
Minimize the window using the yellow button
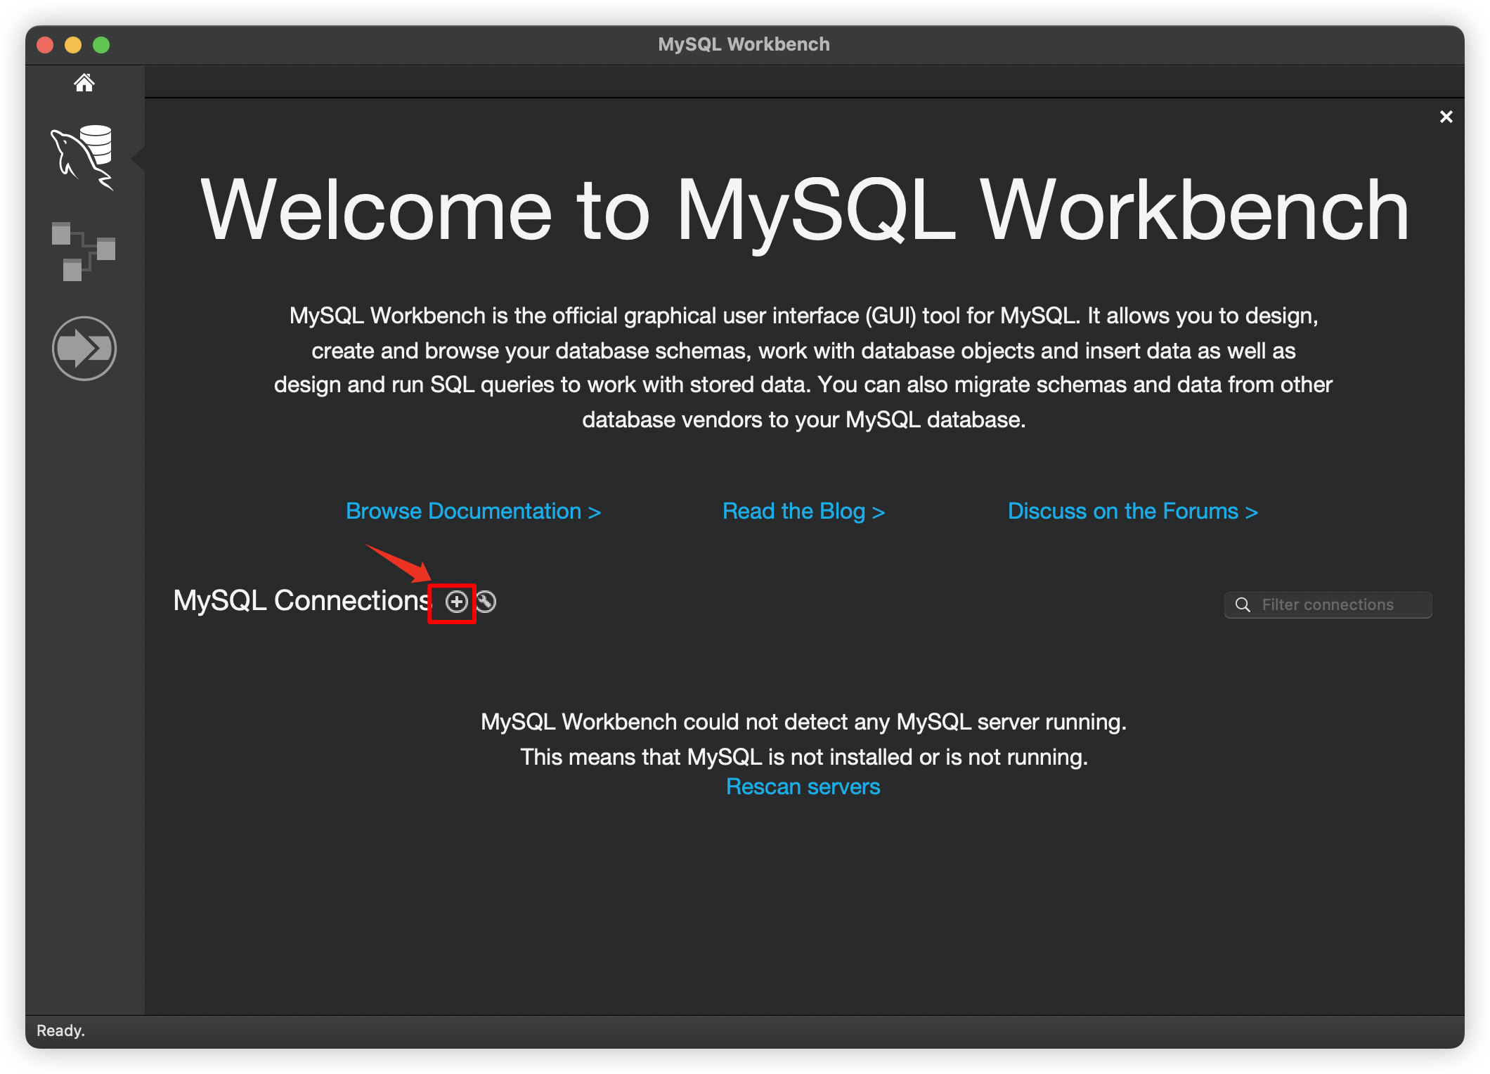[73, 45]
